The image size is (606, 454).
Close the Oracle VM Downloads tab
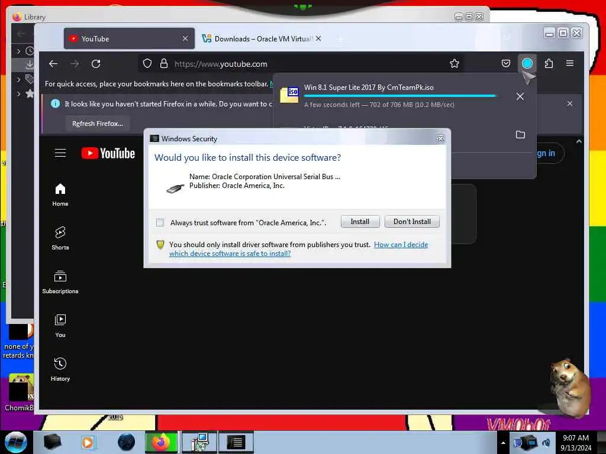[x=318, y=38]
